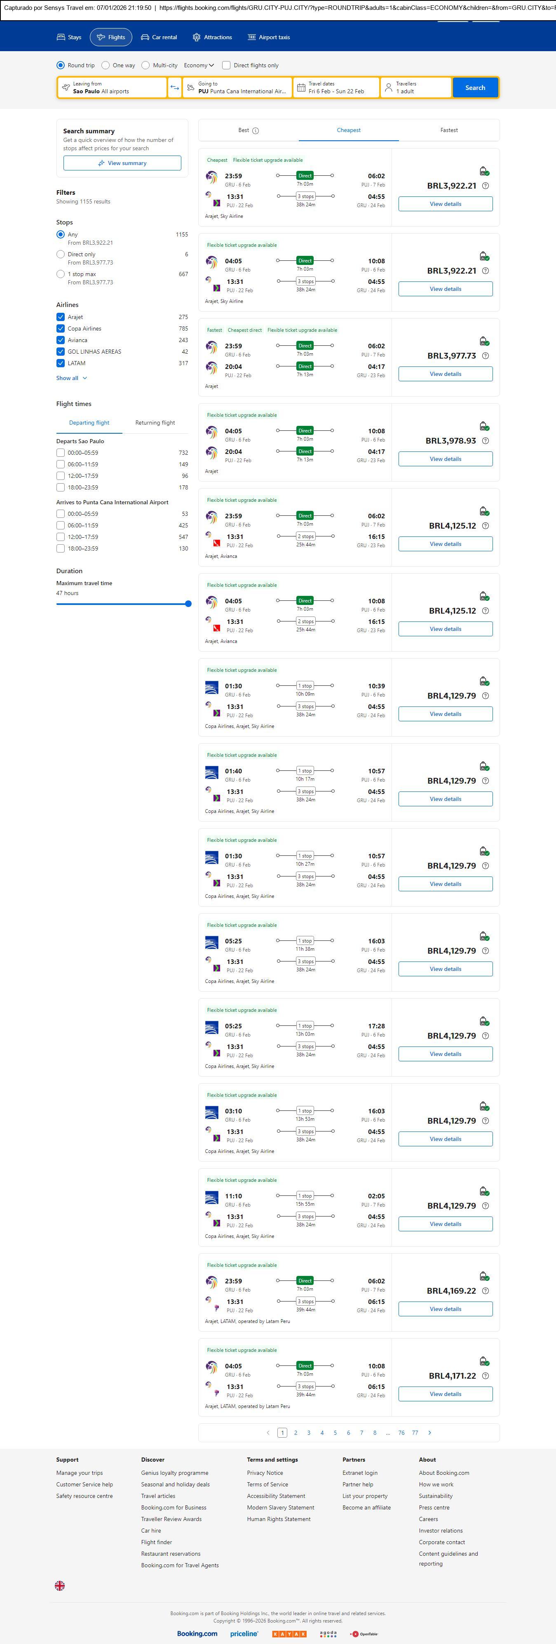The width and height of the screenshot is (556, 1644).
Task: Go to next results page with arrow
Action: tap(430, 1433)
